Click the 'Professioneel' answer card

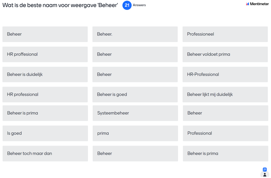tap(225, 34)
